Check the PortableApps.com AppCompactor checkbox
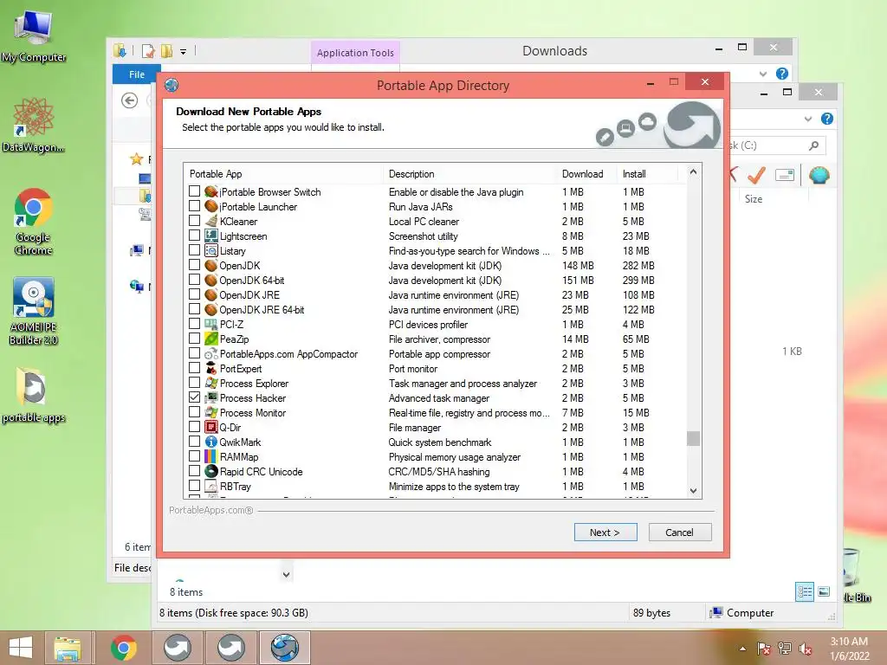This screenshot has height=665, width=887. 194,353
